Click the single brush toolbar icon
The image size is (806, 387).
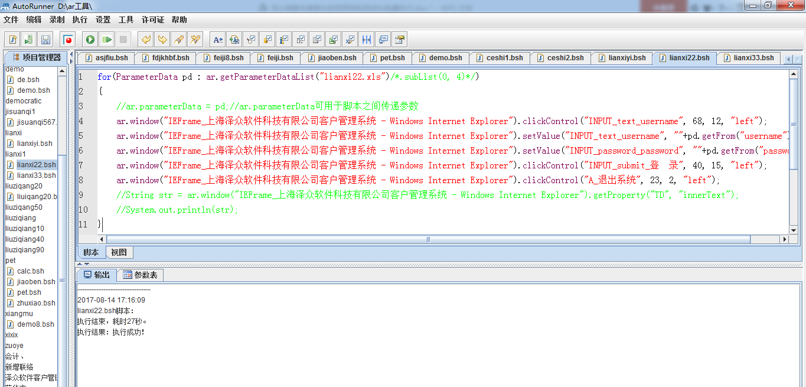(x=178, y=40)
